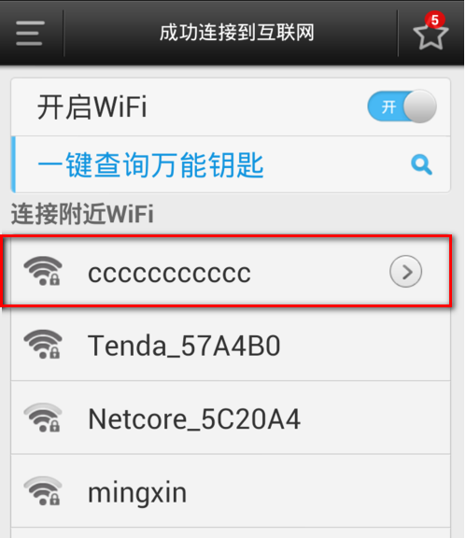Image resolution: width=466 pixels, height=538 pixels.
Task: Toggle the 开启WiFi switch off
Action: tap(402, 106)
